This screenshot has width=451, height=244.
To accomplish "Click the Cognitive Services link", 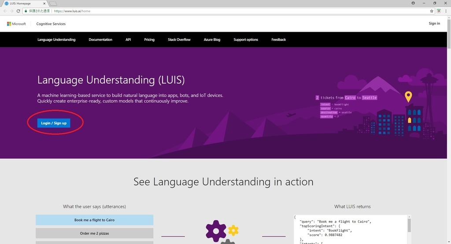I will tap(51, 24).
